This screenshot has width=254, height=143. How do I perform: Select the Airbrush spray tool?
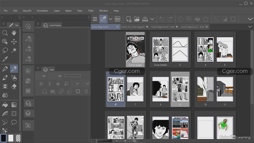(x=14, y=77)
